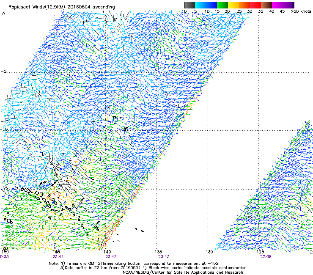Click the '-140' longitude label
Viewport: 313px width, 275px height.
tap(106, 252)
